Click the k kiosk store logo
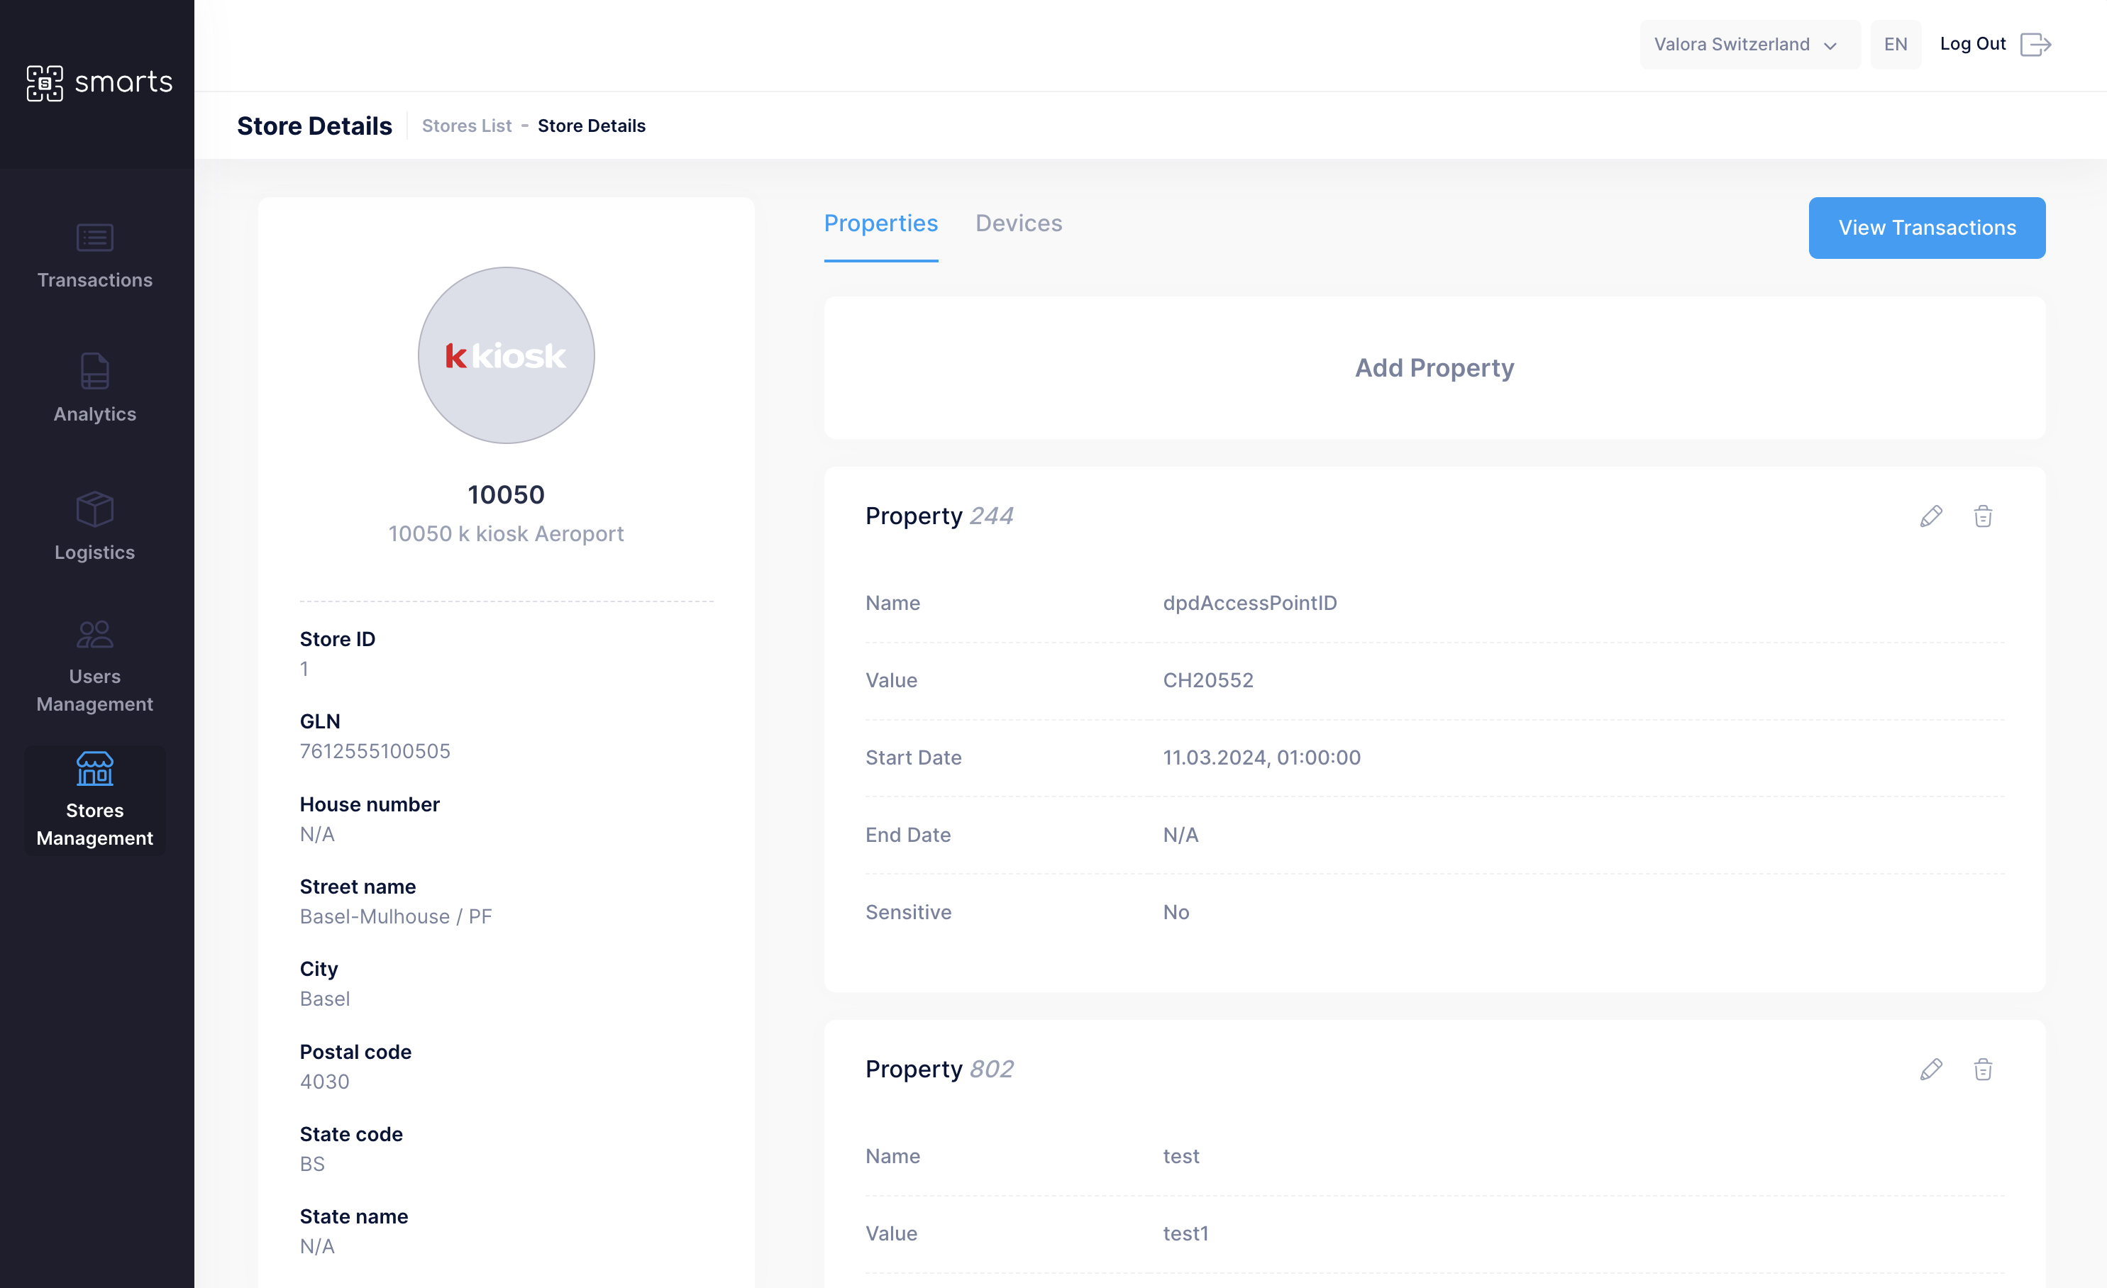This screenshot has width=2107, height=1288. point(507,355)
